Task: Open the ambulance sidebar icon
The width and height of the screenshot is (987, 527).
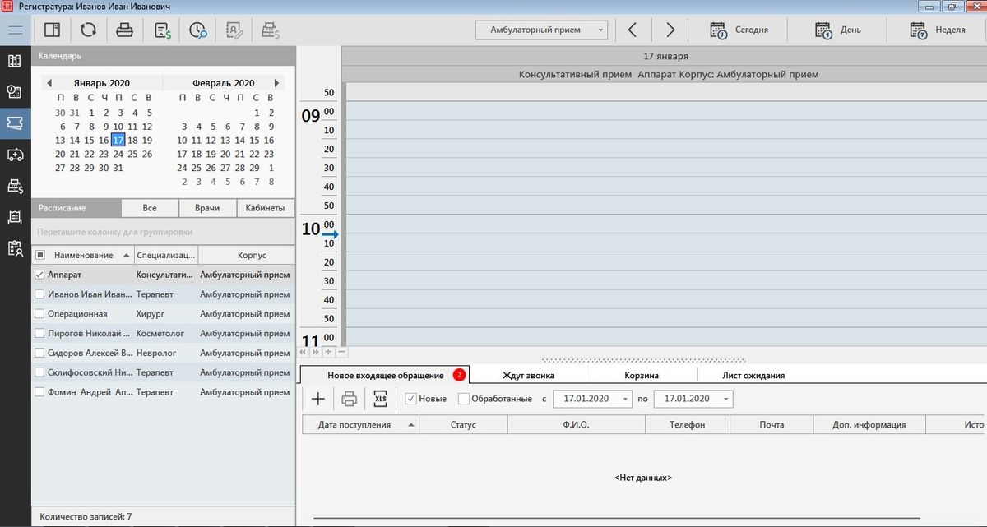Action: (14, 155)
